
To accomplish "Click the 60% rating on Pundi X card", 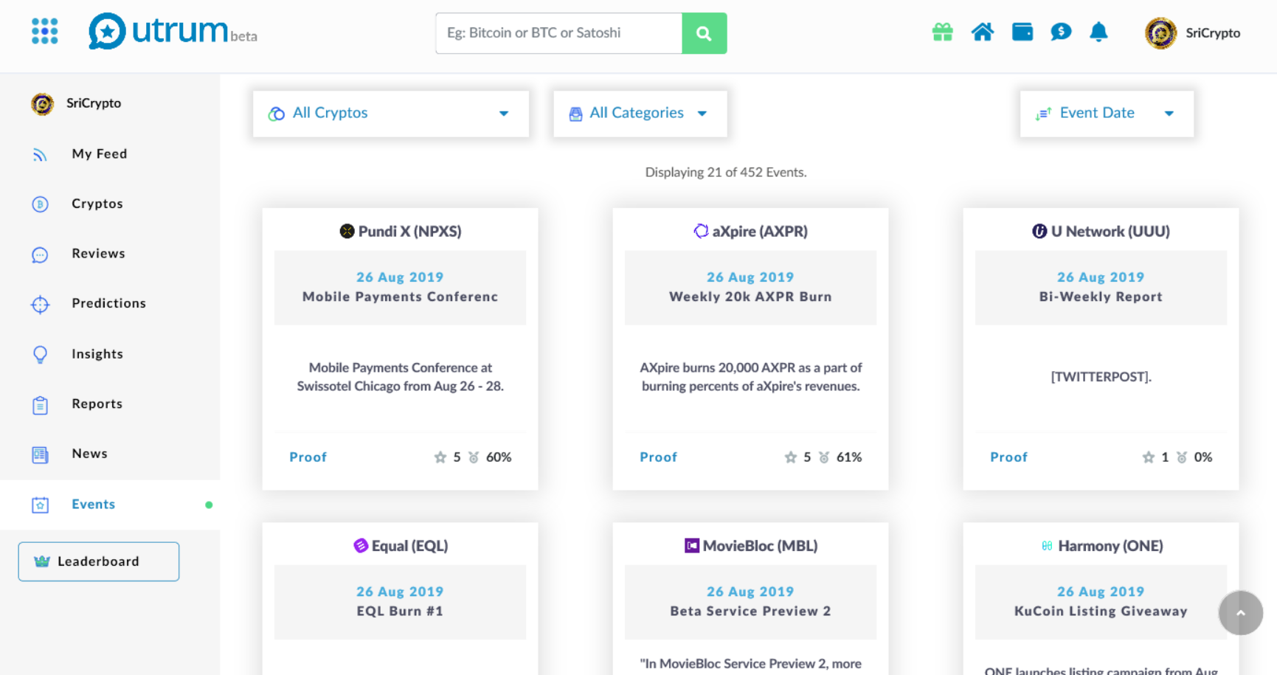I will tap(499, 457).
